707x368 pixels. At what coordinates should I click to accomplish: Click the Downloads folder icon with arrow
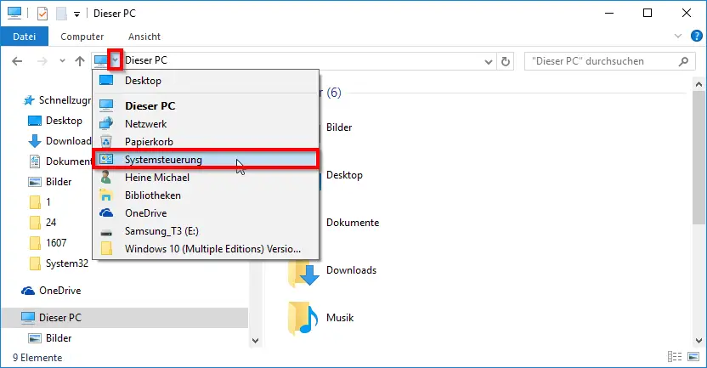303,272
